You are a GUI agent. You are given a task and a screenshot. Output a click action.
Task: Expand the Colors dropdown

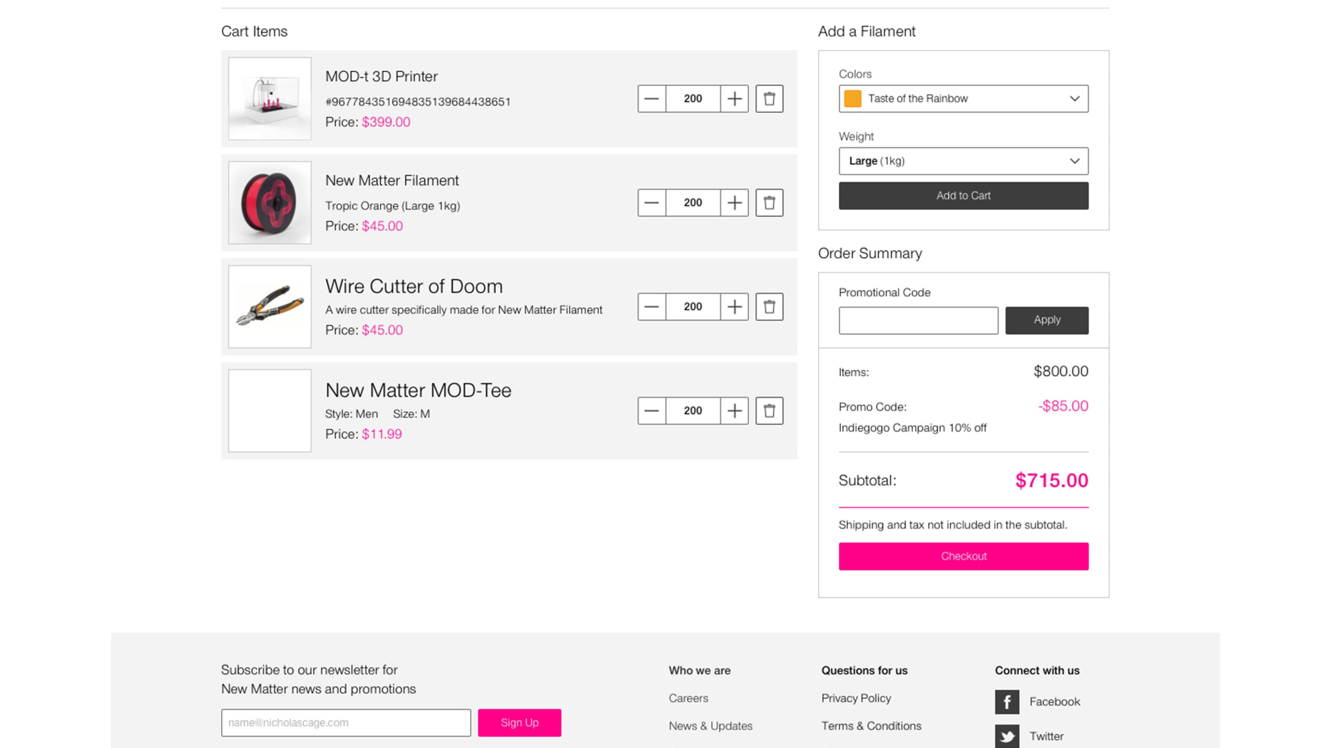(x=963, y=99)
